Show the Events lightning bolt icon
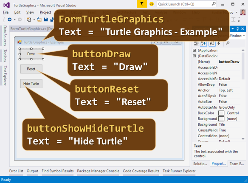248x183 pixels. point(219,43)
